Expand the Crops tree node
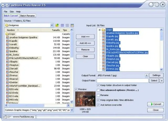This screenshot has height=121, width=168. tap(100, 30)
